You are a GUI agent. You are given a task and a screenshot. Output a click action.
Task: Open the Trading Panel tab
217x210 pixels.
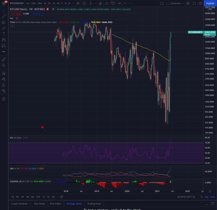coord(94,204)
